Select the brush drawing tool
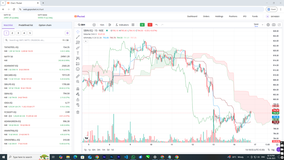284x160 pixels. pos(78,48)
